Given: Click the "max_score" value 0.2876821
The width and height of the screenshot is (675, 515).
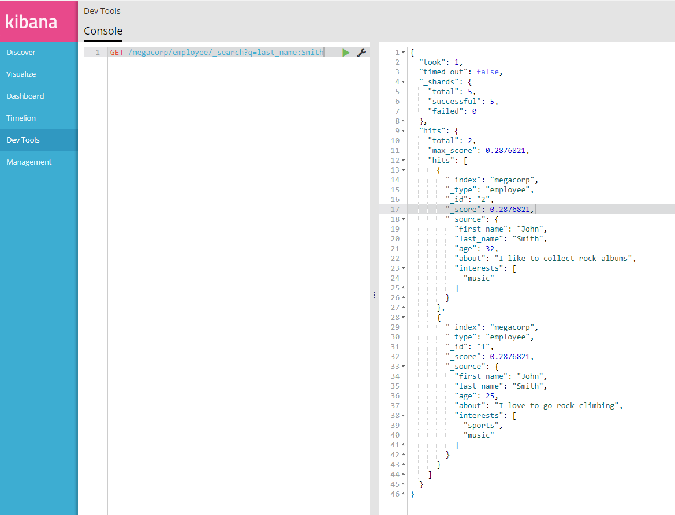Looking at the screenshot, I should (505, 151).
